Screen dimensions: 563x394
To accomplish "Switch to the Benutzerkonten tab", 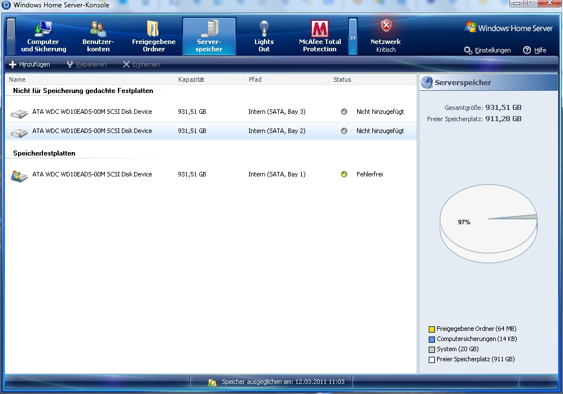I will point(98,37).
